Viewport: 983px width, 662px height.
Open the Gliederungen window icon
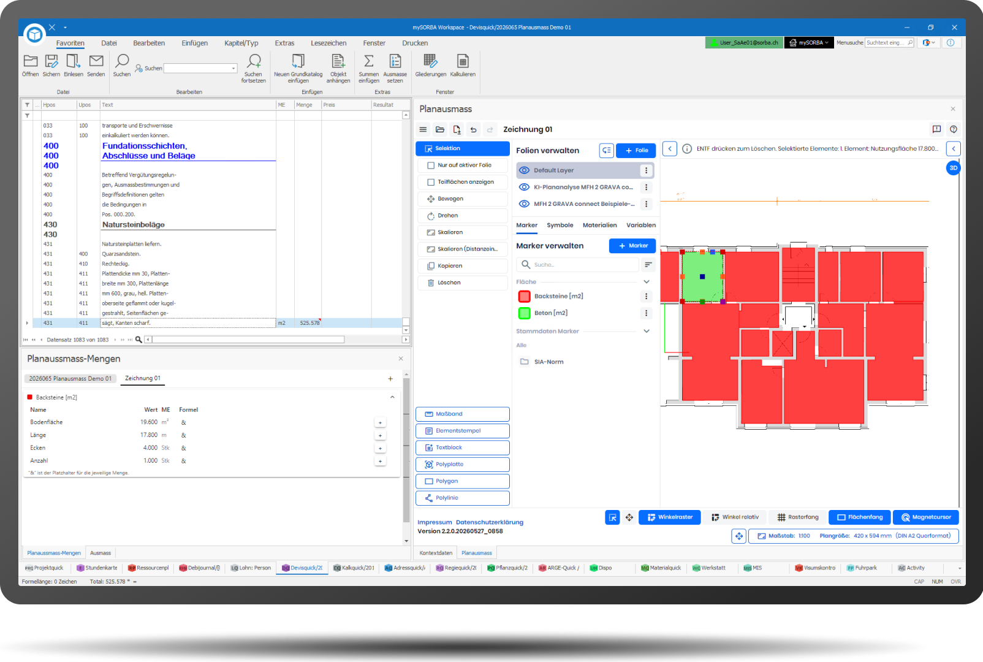coord(431,61)
